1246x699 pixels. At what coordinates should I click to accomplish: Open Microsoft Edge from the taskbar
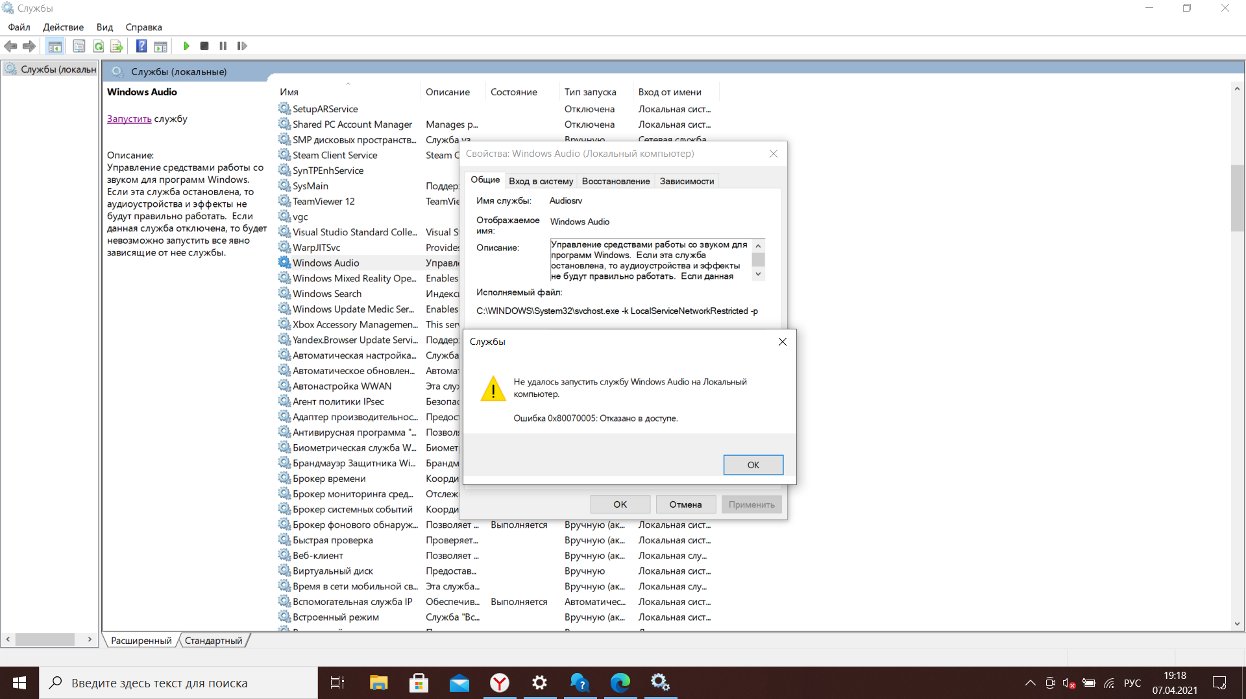(x=620, y=683)
